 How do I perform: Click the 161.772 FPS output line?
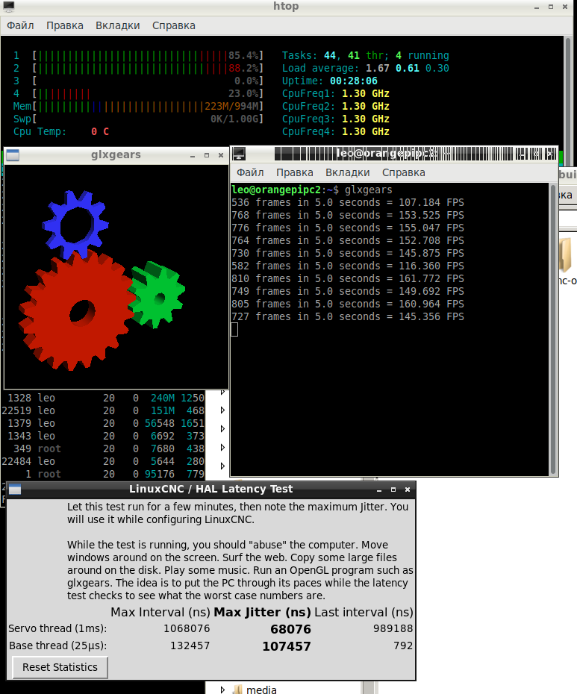pos(347,279)
